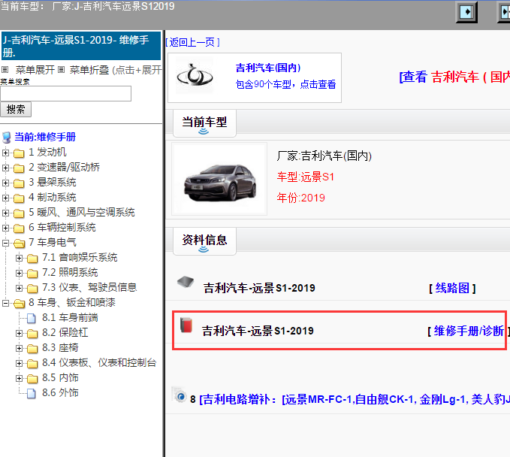Expand 5 暖风、通风与空调系统 node
The image size is (510, 457).
click(5, 213)
